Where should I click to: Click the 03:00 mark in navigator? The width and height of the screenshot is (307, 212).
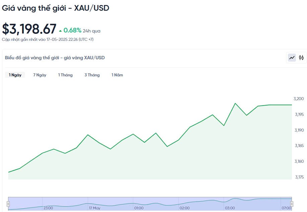click(x=230, y=208)
